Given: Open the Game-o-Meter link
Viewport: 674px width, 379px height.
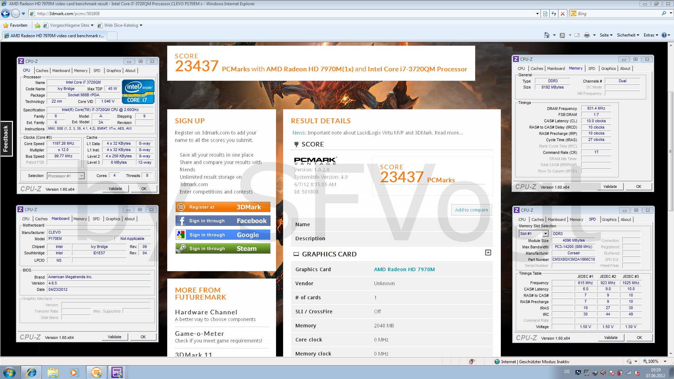Looking at the screenshot, I should (x=199, y=334).
